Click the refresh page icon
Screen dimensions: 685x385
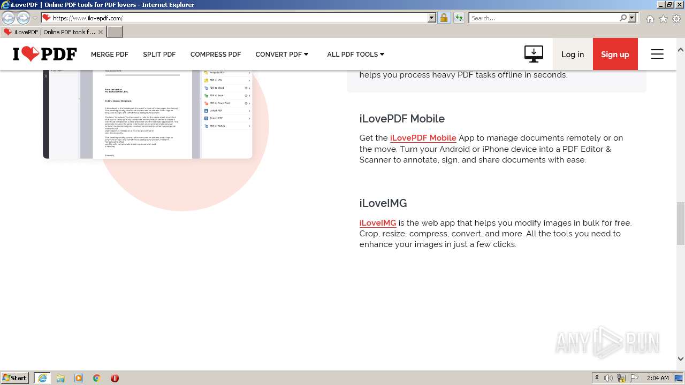click(459, 18)
